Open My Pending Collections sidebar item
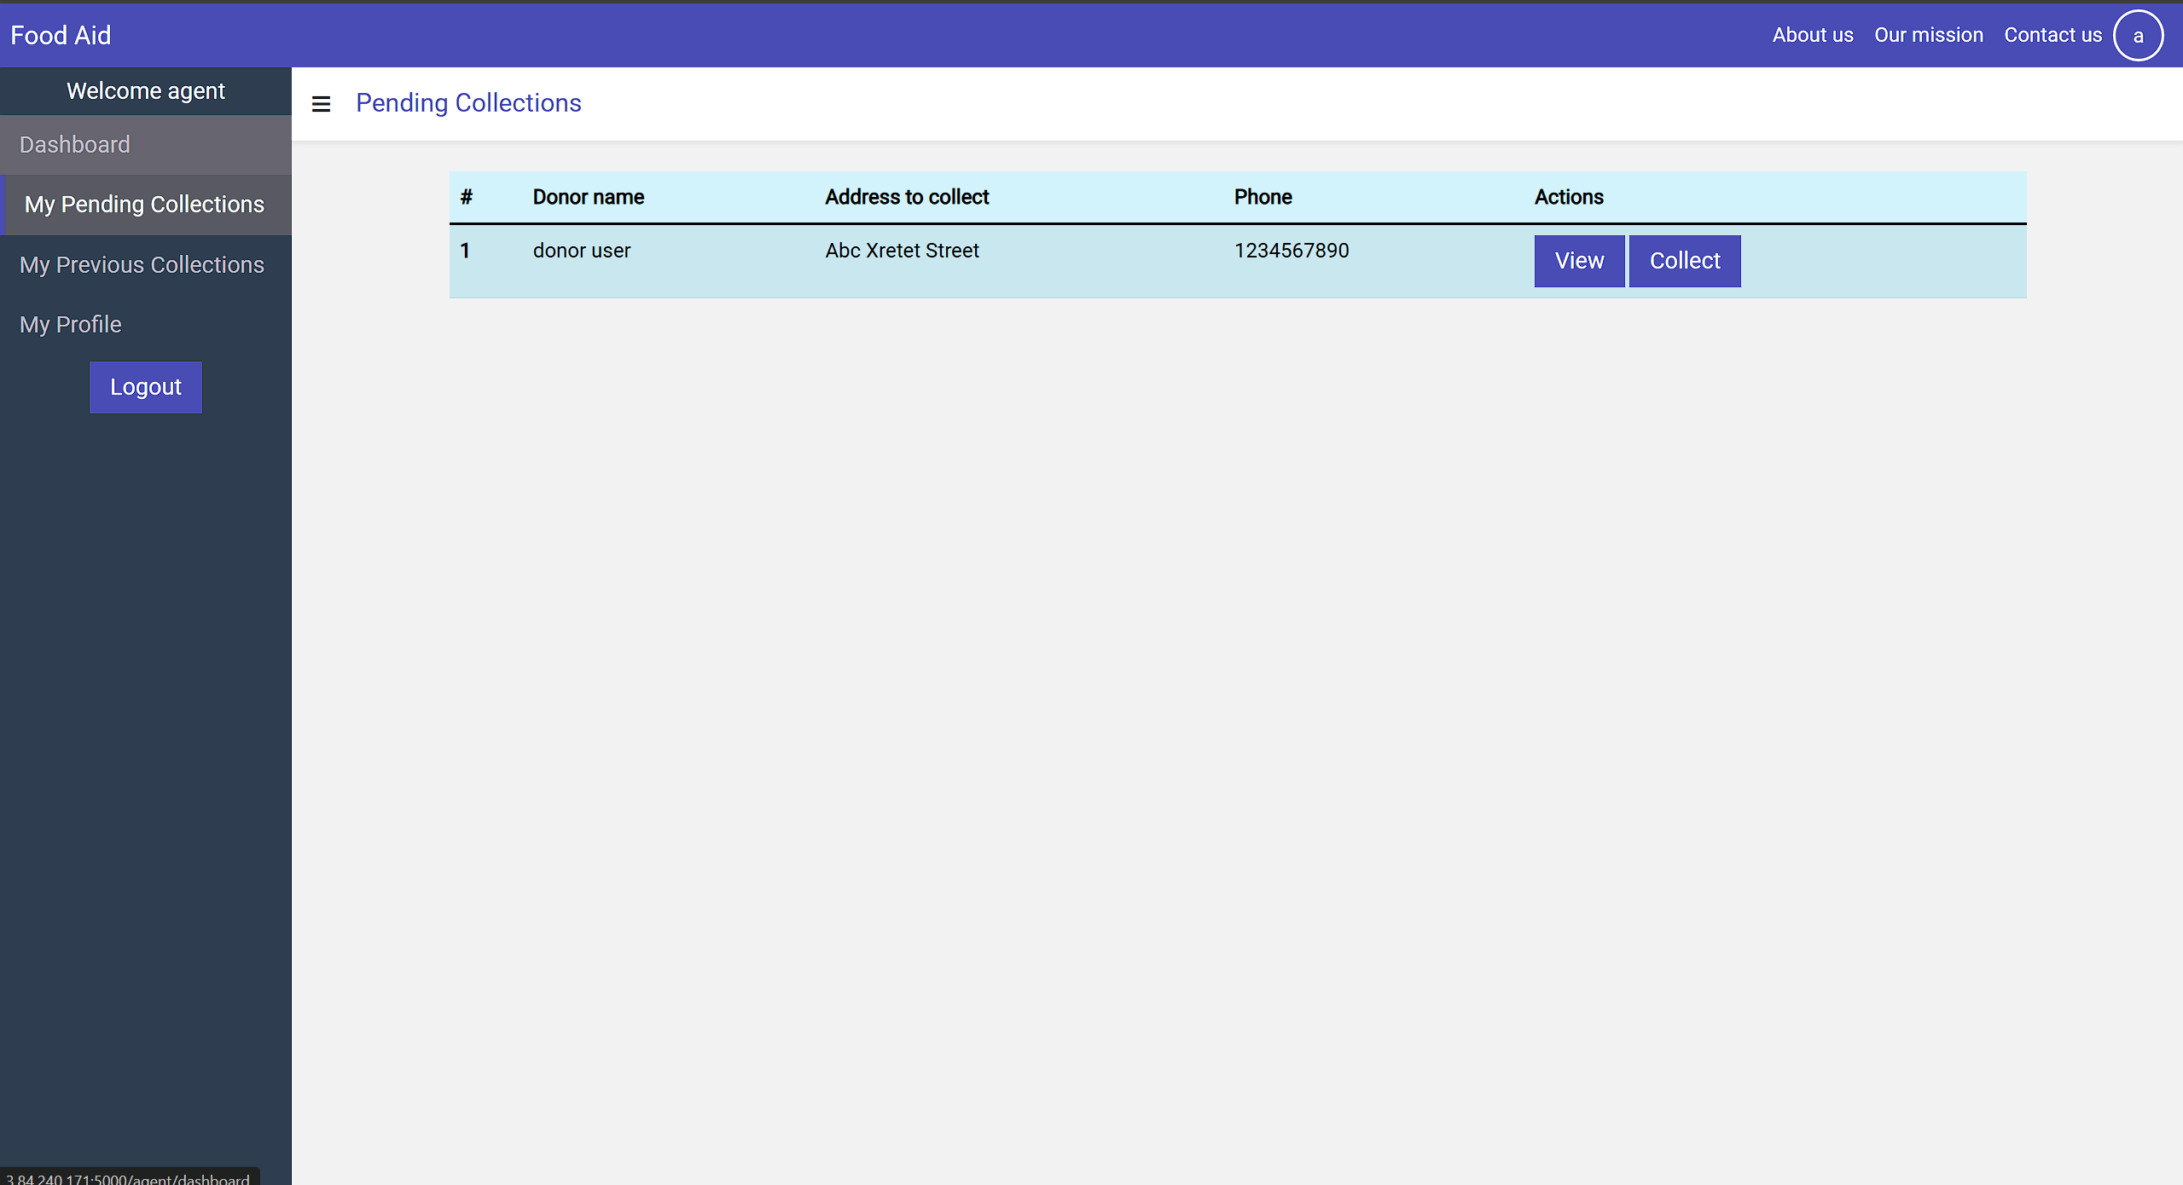The image size is (2183, 1185). [144, 205]
